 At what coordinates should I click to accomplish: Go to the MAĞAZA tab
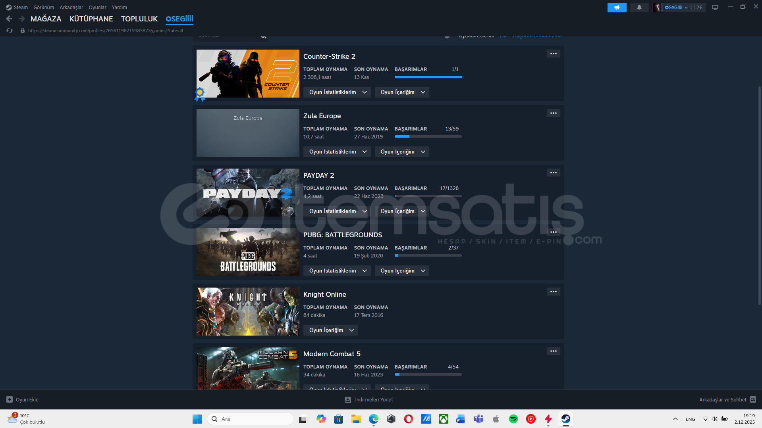46,19
